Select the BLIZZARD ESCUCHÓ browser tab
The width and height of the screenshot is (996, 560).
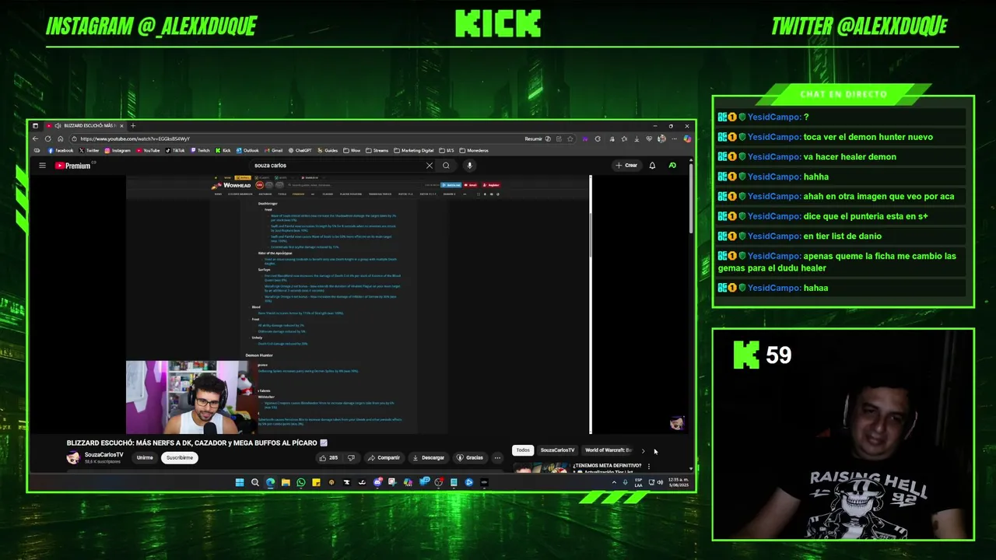coord(83,125)
